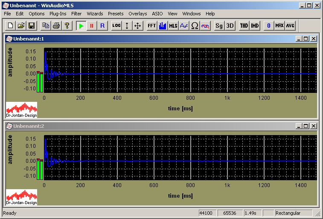Pause measurement with red pause button
Image resolution: width=323 pixels, height=219 pixels.
92,26
